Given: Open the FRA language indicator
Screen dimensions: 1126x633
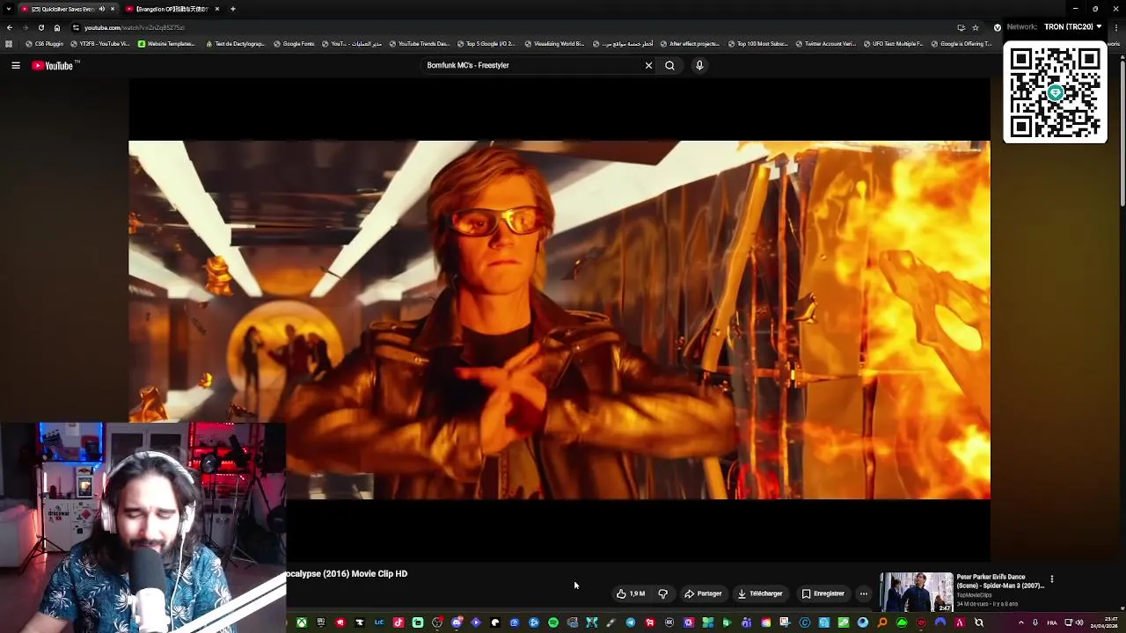Looking at the screenshot, I should 1052,622.
